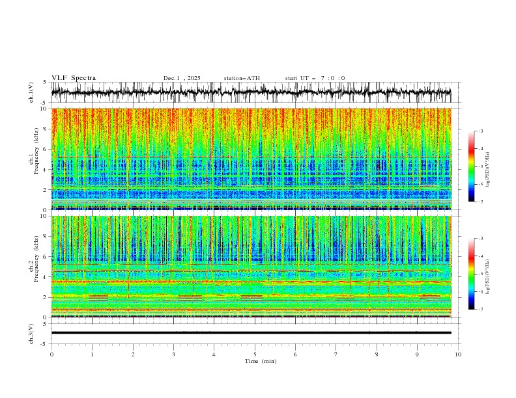Click the "-3" label on ch.1 color bar
The width and height of the screenshot is (516, 398).
pyautogui.click(x=480, y=131)
